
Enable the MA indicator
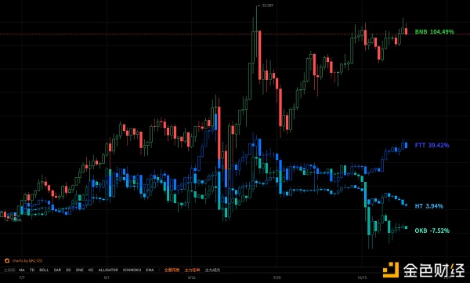coord(22,270)
